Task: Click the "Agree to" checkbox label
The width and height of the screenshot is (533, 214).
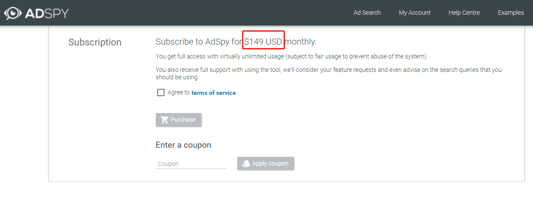Action: tap(178, 93)
